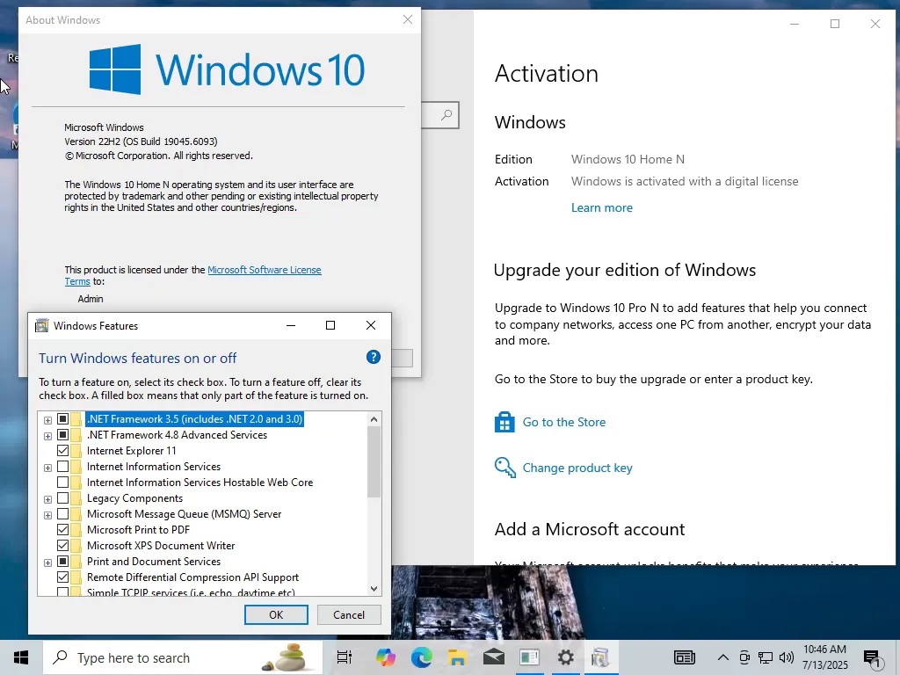Click the Legacy Components folder icon
900x675 pixels.
[x=76, y=498]
